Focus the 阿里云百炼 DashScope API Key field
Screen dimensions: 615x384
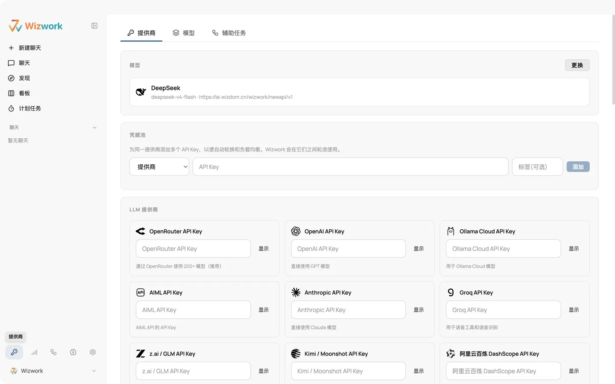coord(503,371)
